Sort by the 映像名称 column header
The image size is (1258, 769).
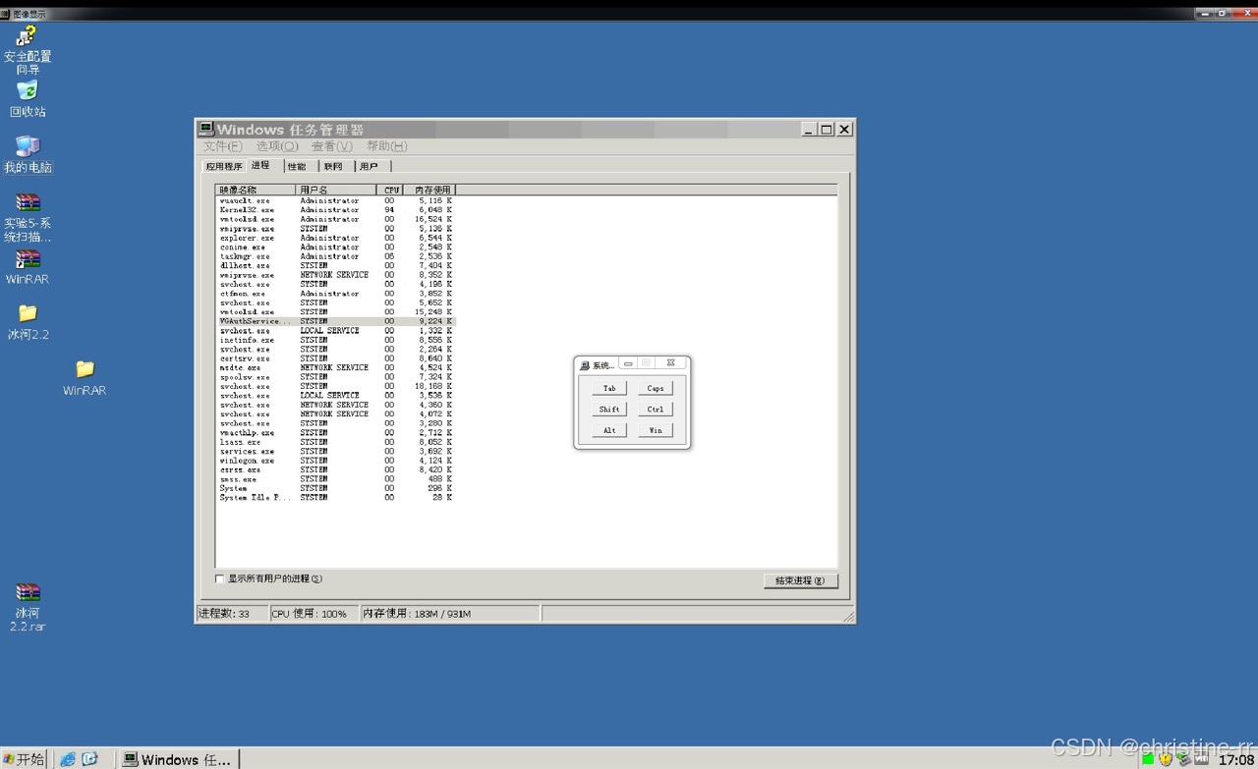click(256, 190)
